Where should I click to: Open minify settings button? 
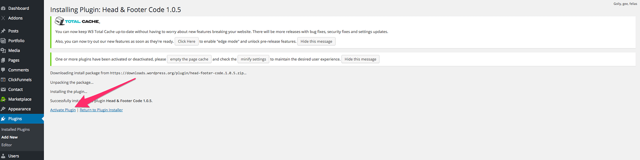tap(253, 59)
